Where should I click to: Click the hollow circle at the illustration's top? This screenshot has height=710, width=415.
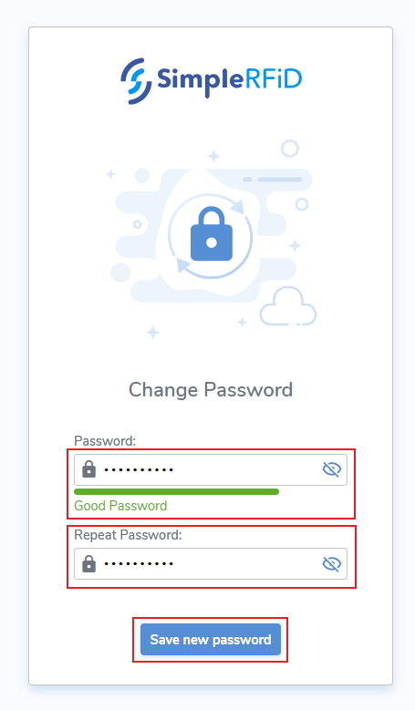pos(290,149)
